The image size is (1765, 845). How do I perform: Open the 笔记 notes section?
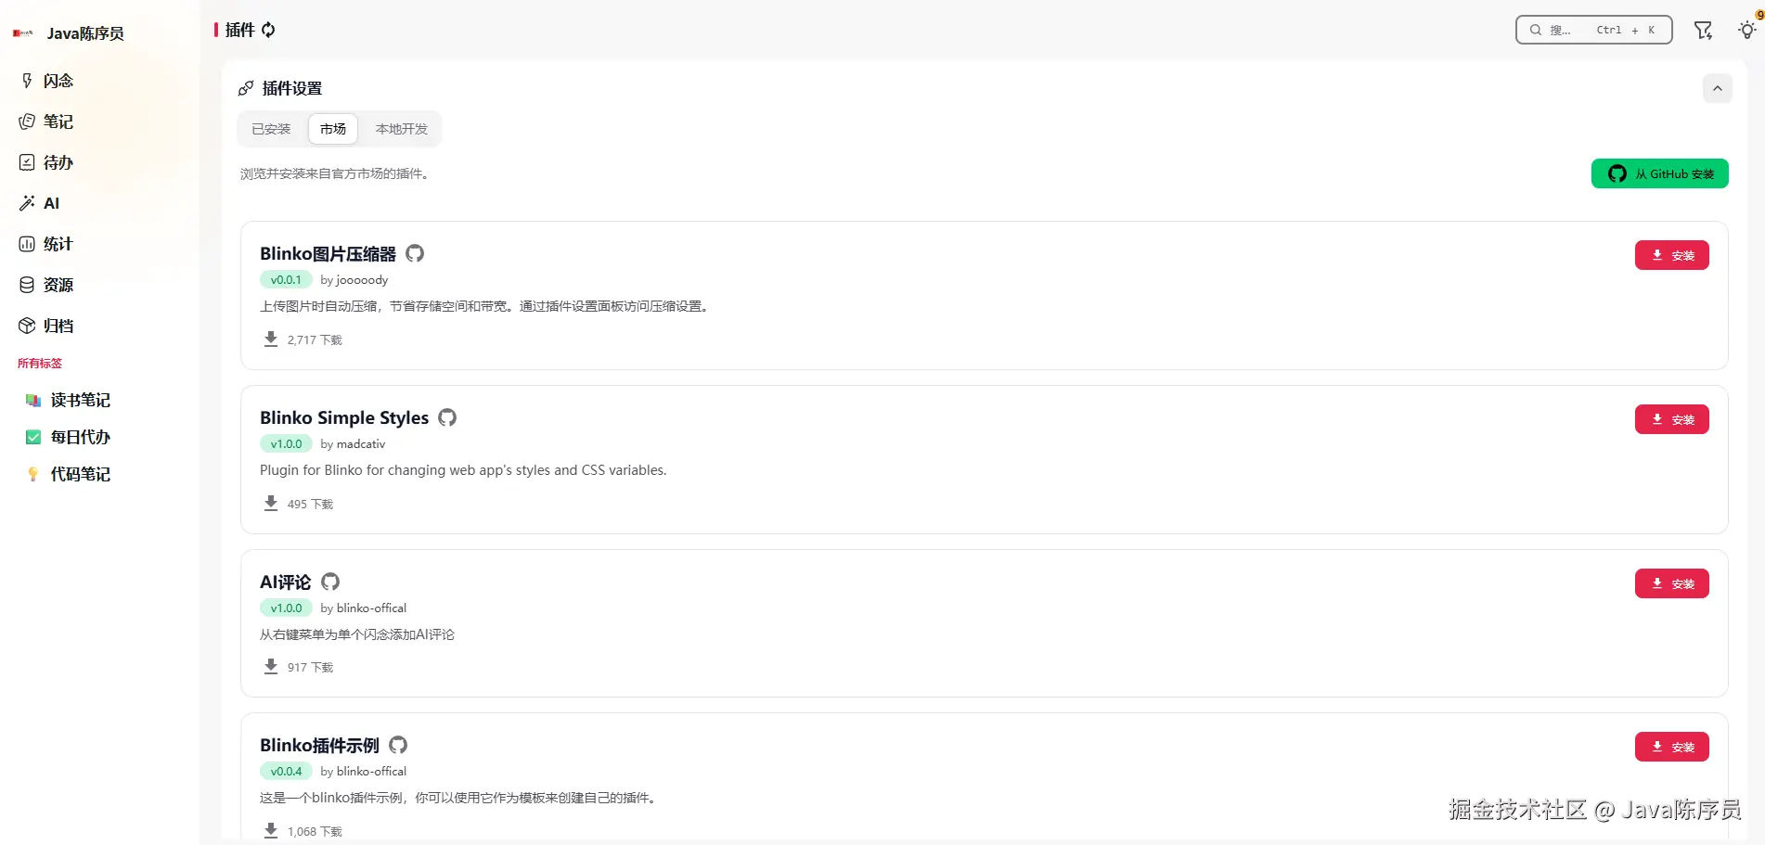(x=46, y=122)
